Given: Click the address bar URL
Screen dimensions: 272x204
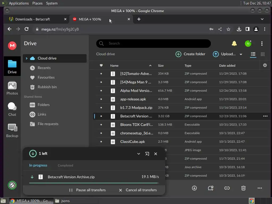Looking at the screenshot, I should point(60,29).
